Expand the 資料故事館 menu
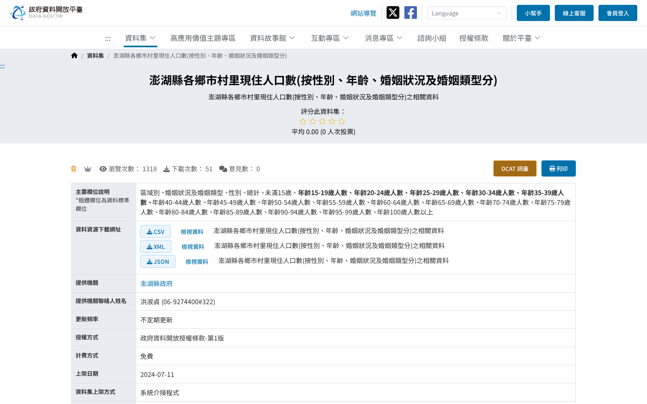647x404 pixels. pyautogui.click(x=273, y=38)
